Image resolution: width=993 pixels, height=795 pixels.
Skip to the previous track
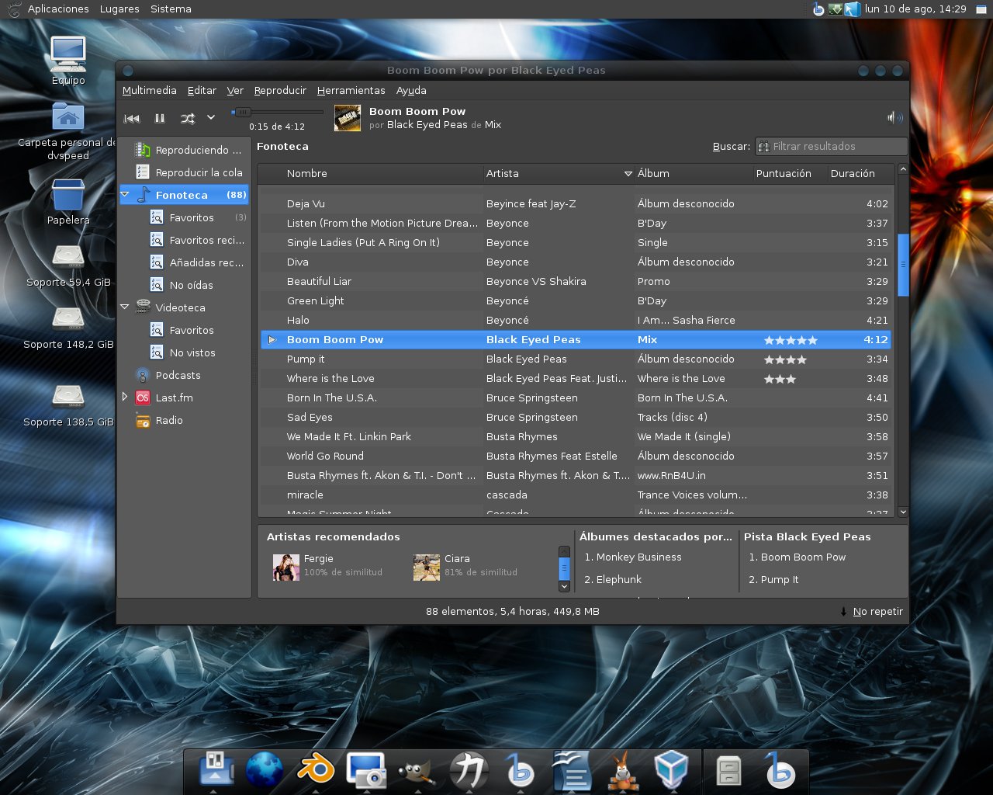tap(132, 119)
